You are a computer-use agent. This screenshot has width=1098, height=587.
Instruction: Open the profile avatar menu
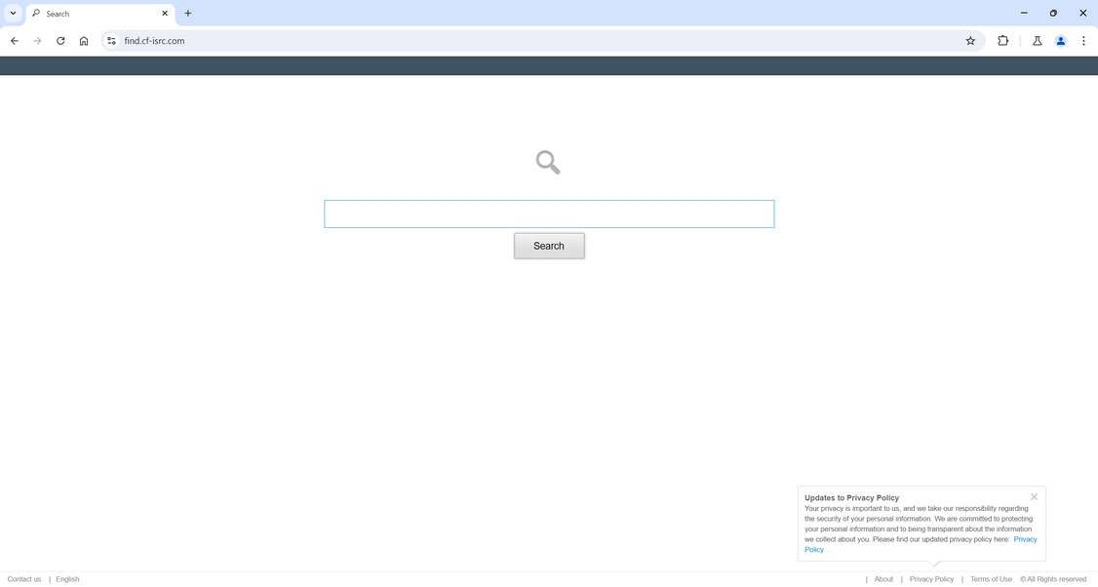pos(1061,41)
